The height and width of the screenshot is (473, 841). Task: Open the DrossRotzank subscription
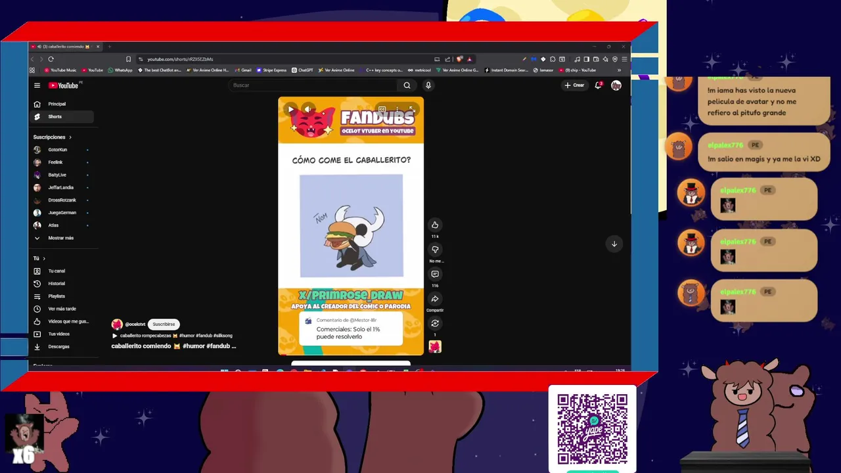(62, 200)
